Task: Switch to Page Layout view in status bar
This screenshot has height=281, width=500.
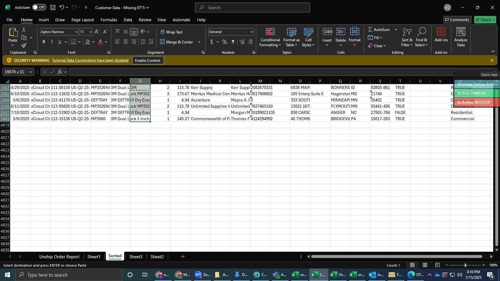Action: point(425,265)
